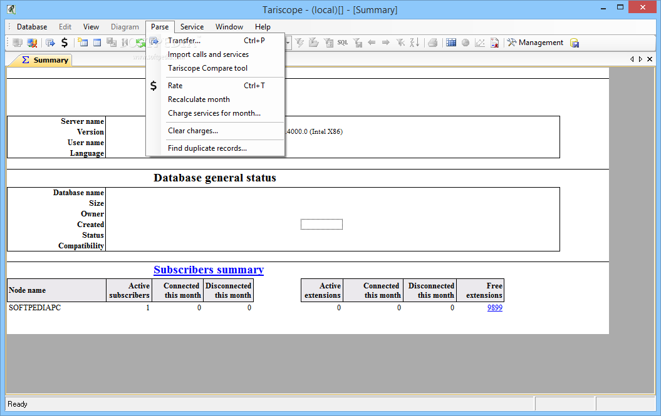Open the Window menu
Screen dimensions: 661x416
(x=229, y=26)
